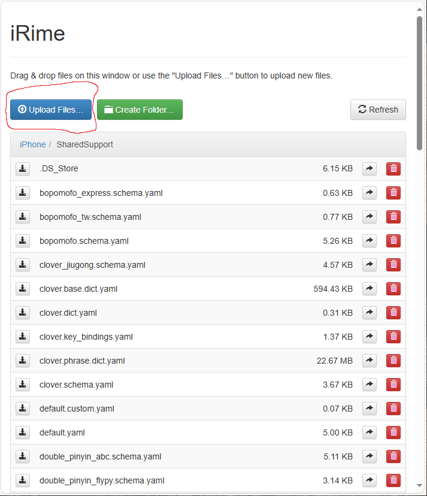Delete default.custom.yaml

(x=393, y=409)
